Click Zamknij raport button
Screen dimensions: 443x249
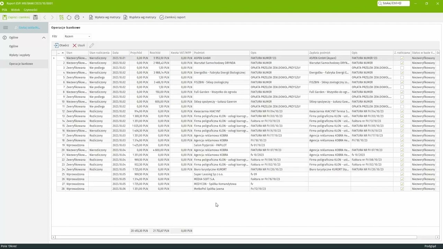pyautogui.click(x=172, y=17)
